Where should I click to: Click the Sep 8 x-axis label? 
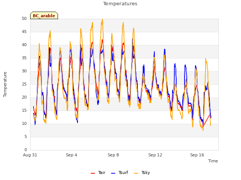click(x=113, y=155)
